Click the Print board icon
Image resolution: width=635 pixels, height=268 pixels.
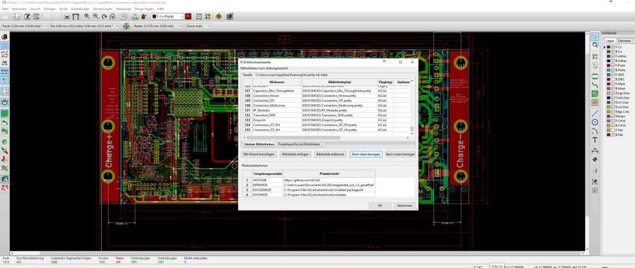click(x=67, y=17)
